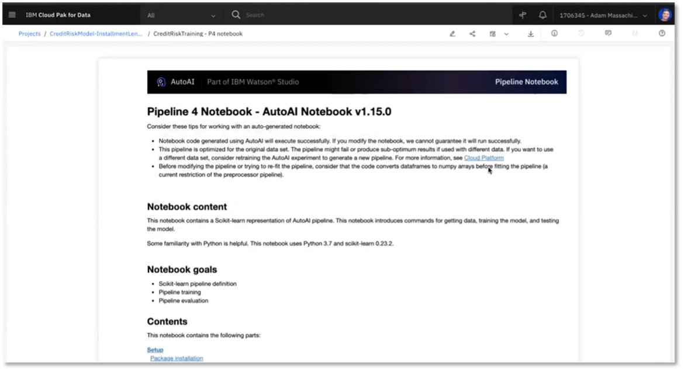The width and height of the screenshot is (684, 372).
Task: Click the guided tours signpost icon
Action: pyautogui.click(x=523, y=15)
